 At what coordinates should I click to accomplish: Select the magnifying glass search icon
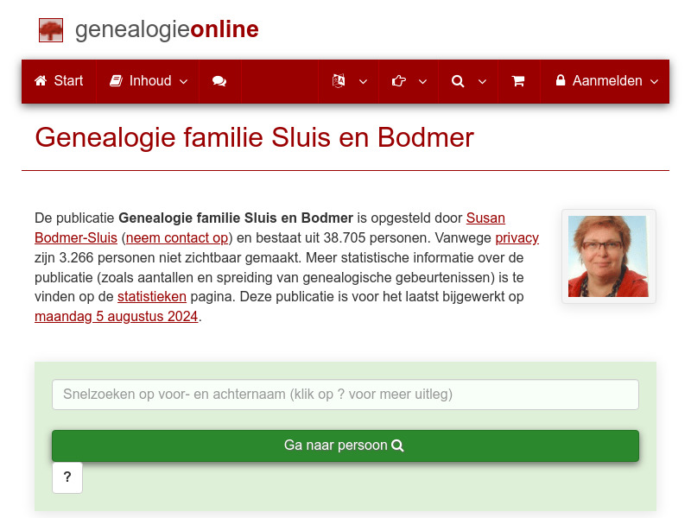[458, 80]
